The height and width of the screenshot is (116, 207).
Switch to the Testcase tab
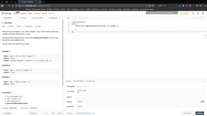pyautogui.click(x=69, y=81)
